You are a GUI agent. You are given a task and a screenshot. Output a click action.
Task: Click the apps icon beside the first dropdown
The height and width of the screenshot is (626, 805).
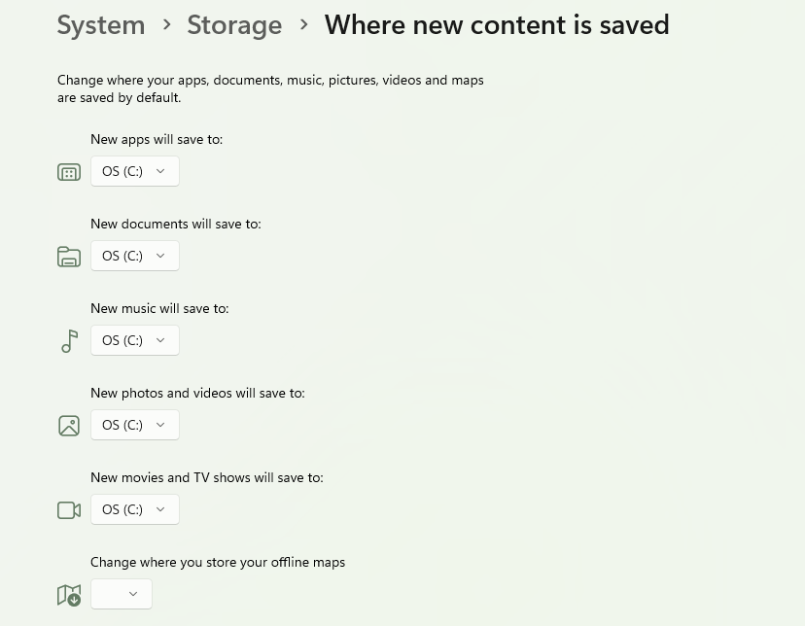[x=69, y=172]
